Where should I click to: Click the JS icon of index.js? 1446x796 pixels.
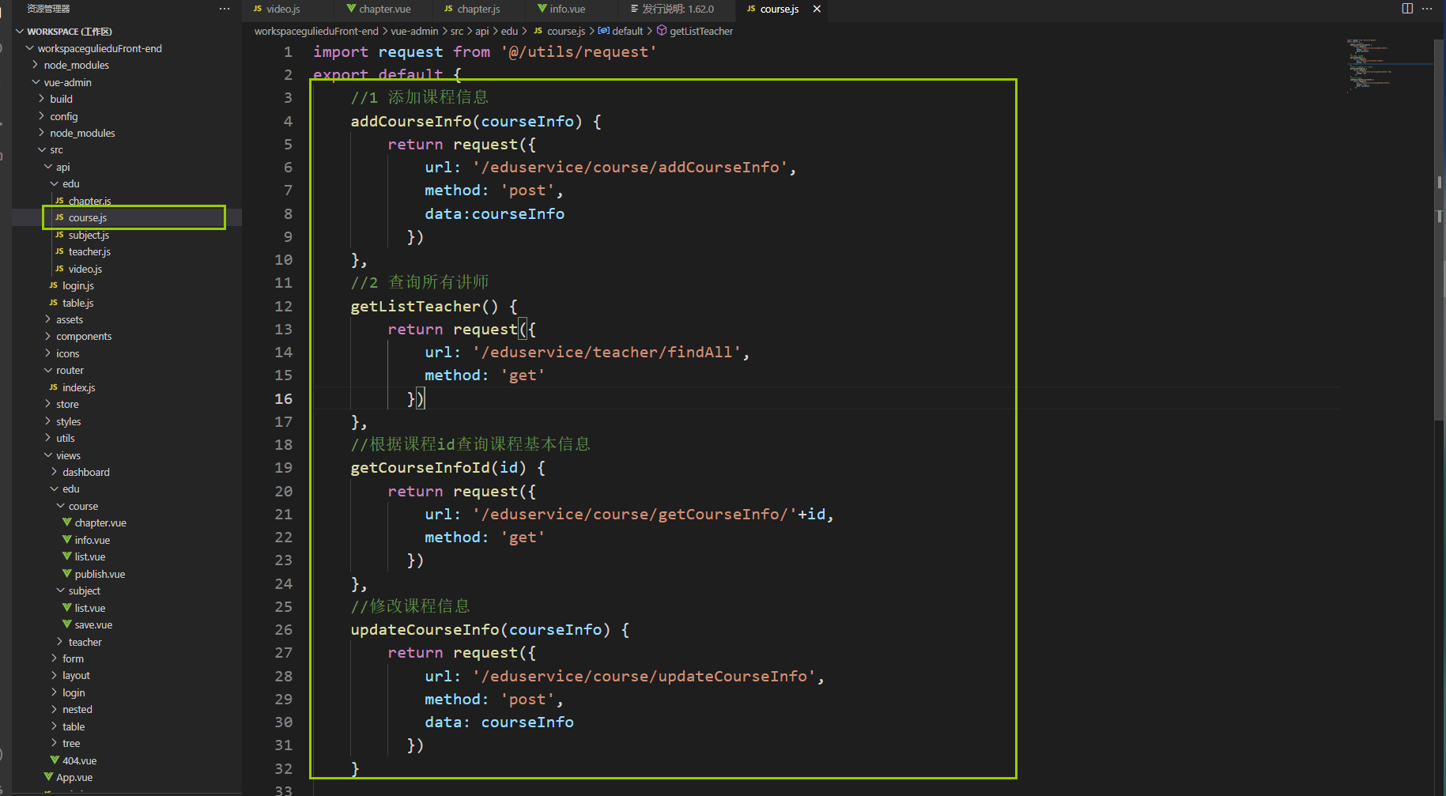pos(53,387)
